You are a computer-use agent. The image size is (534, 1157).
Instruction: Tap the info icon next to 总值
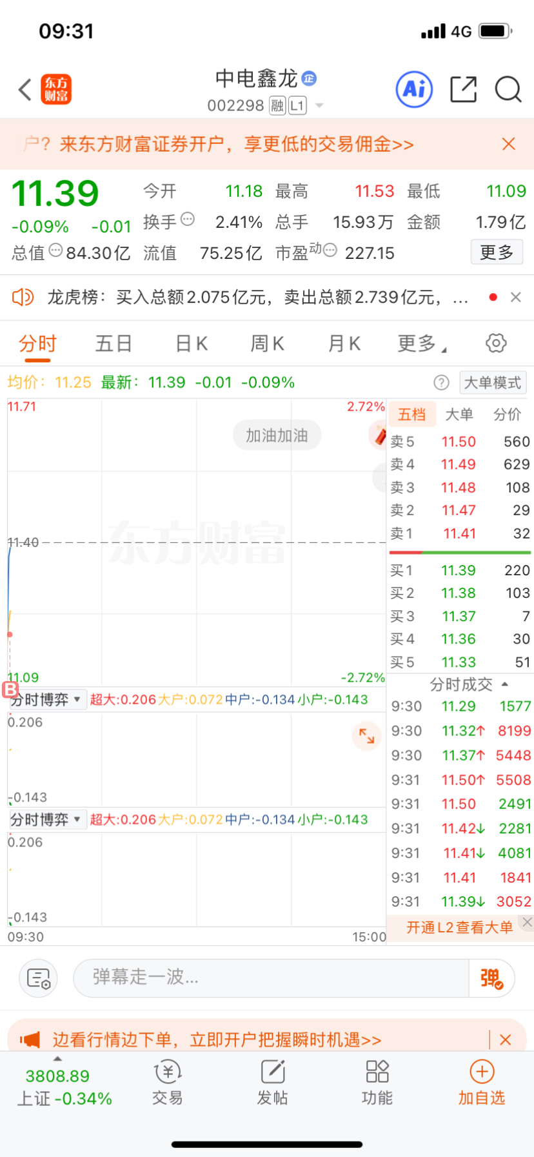coord(56,251)
